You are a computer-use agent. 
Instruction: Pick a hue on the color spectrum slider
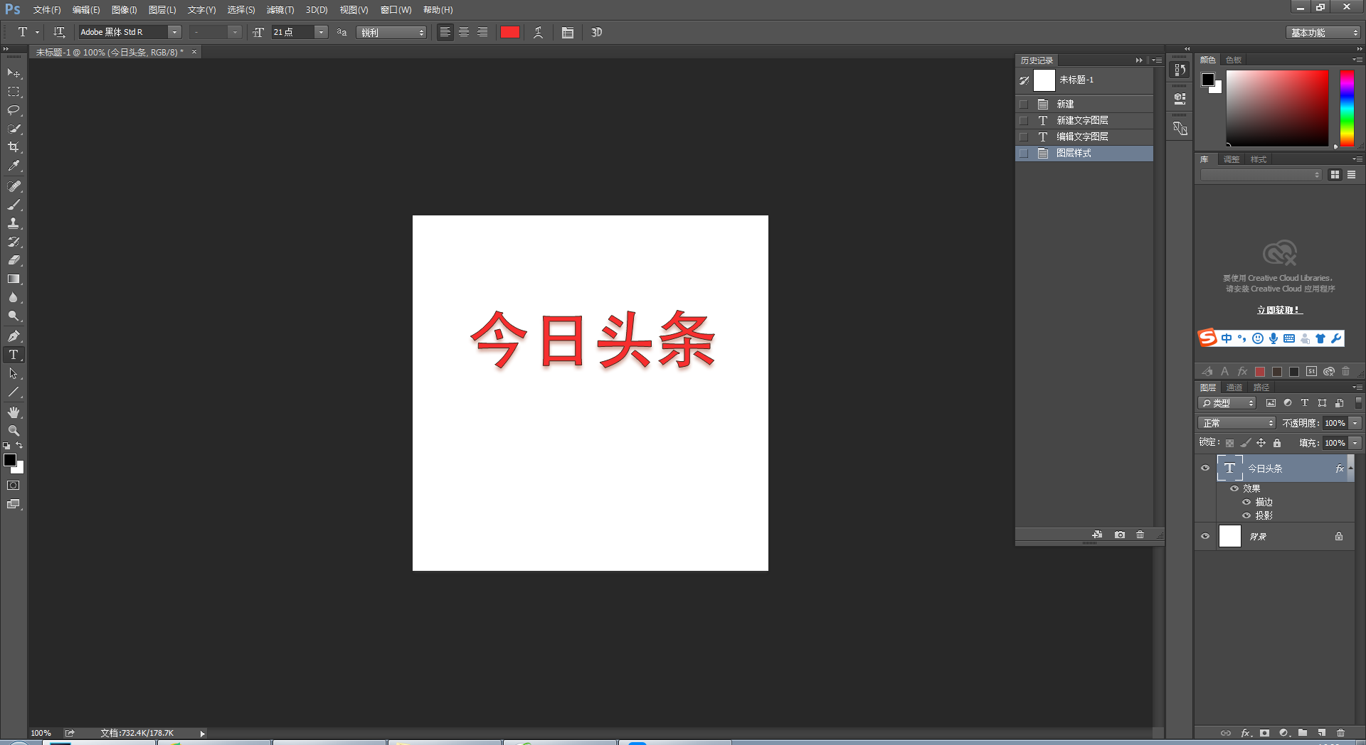click(x=1347, y=108)
